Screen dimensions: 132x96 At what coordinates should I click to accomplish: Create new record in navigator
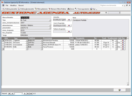31,94
